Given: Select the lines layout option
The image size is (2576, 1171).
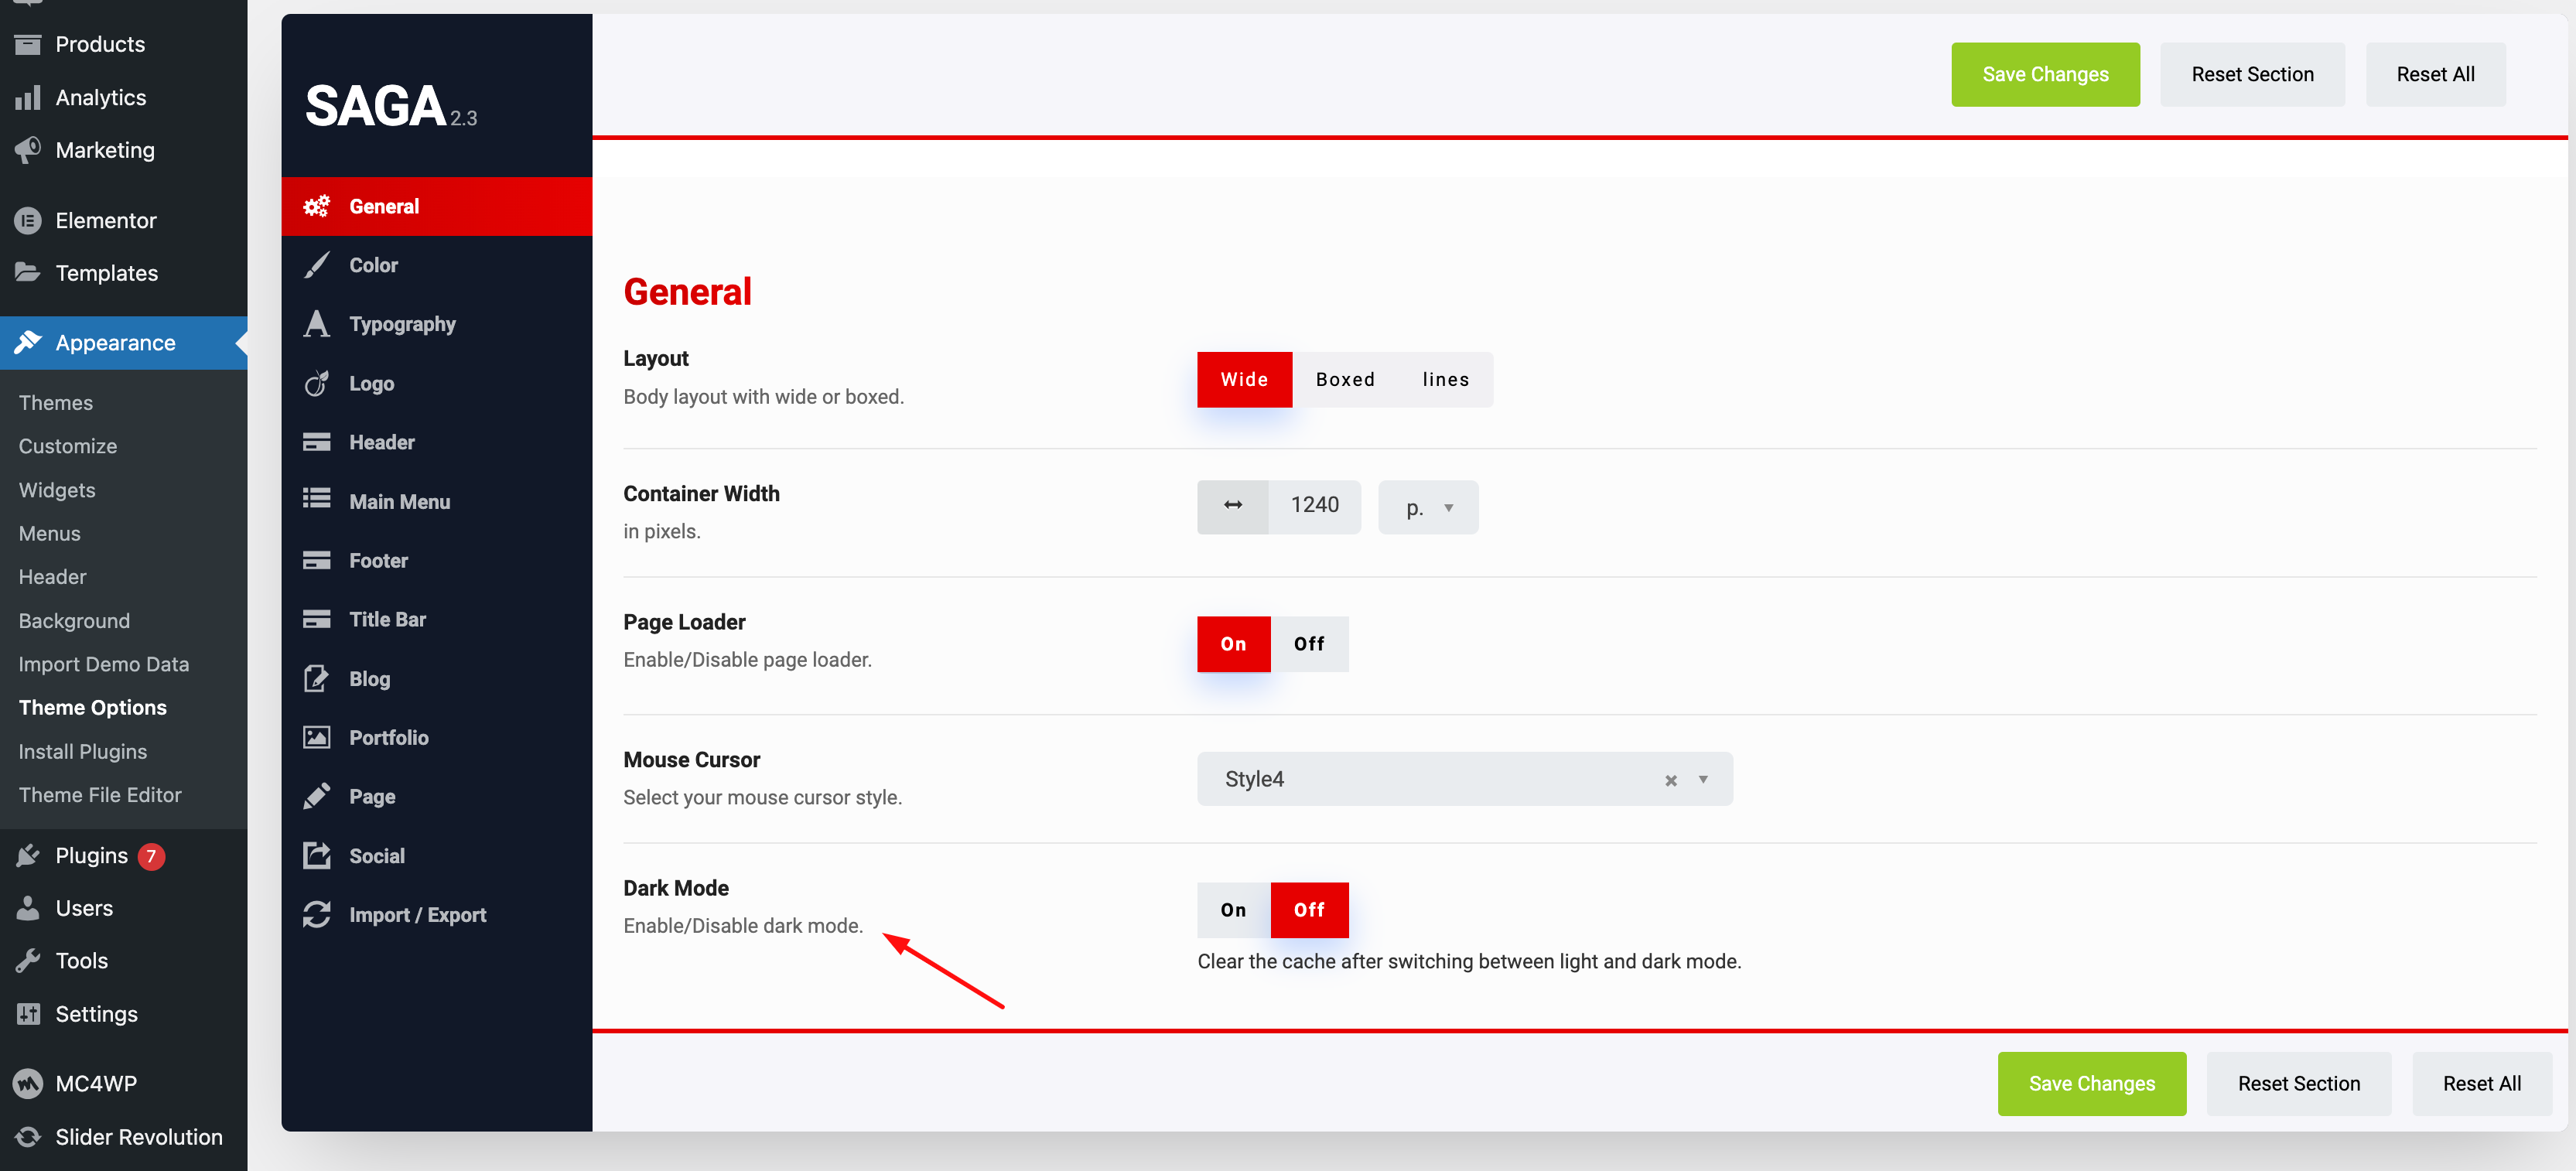Looking at the screenshot, I should click(x=1445, y=379).
